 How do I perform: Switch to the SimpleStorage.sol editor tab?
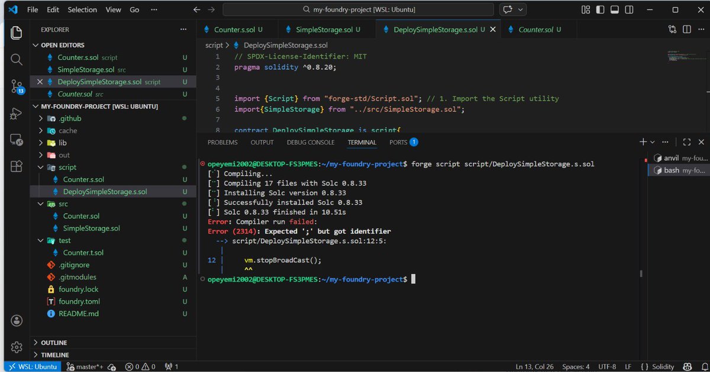coord(324,30)
